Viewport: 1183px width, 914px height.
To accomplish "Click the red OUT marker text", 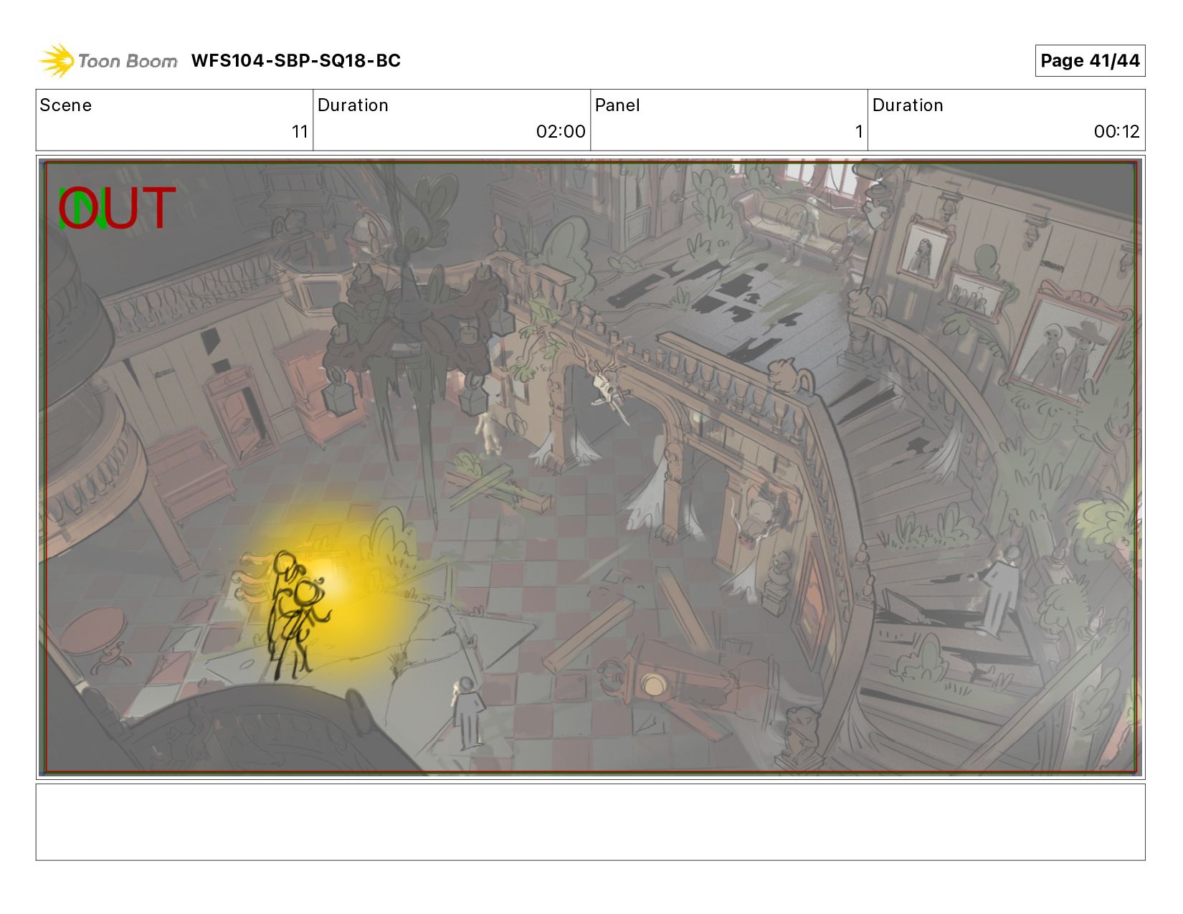I will pos(118,208).
